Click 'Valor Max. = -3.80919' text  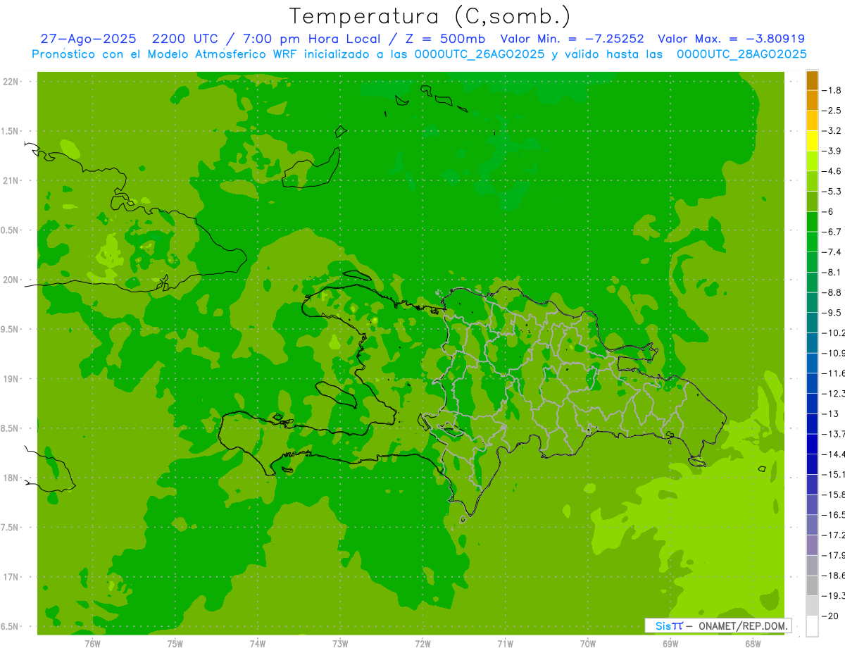[731, 39]
